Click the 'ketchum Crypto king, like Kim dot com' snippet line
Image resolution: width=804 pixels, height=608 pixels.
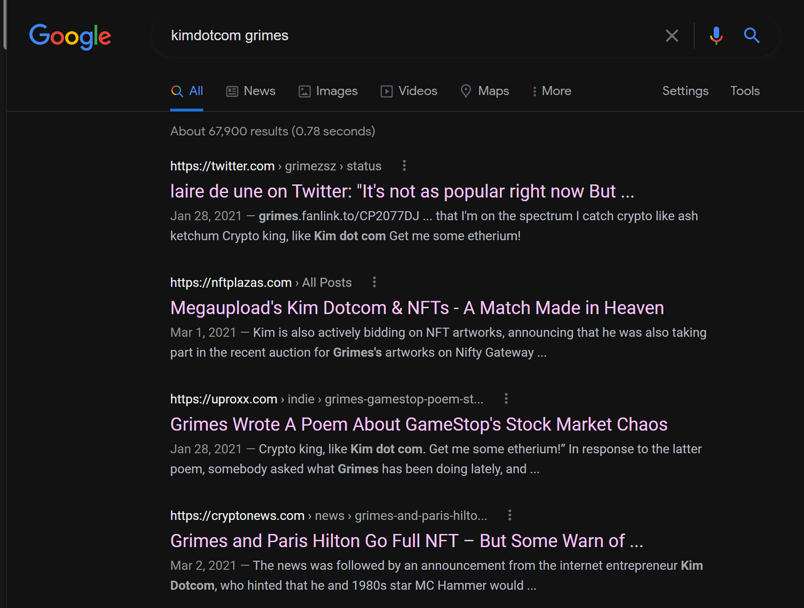(x=345, y=236)
